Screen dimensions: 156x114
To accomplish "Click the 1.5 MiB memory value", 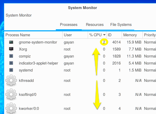I will pos(135,70).
